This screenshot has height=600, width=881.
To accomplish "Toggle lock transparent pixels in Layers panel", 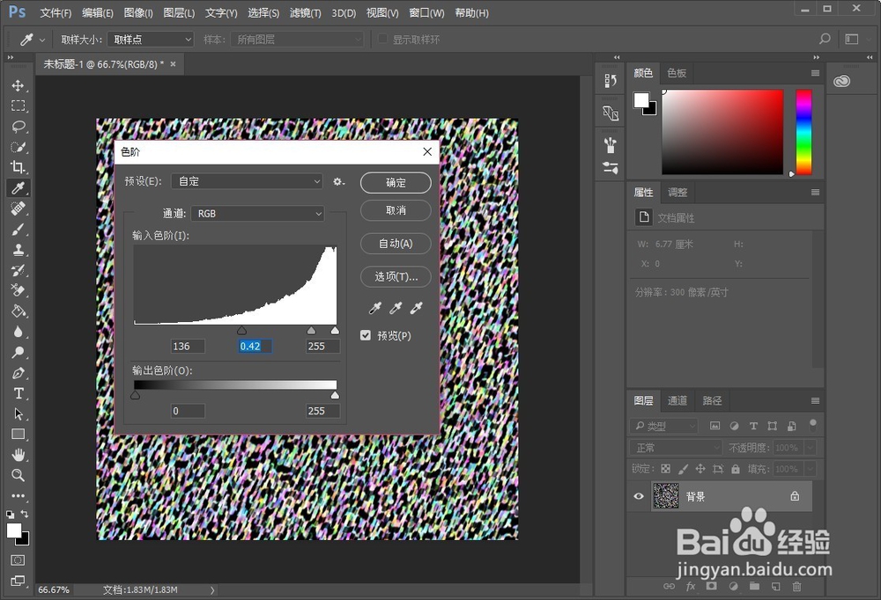I will coord(665,469).
